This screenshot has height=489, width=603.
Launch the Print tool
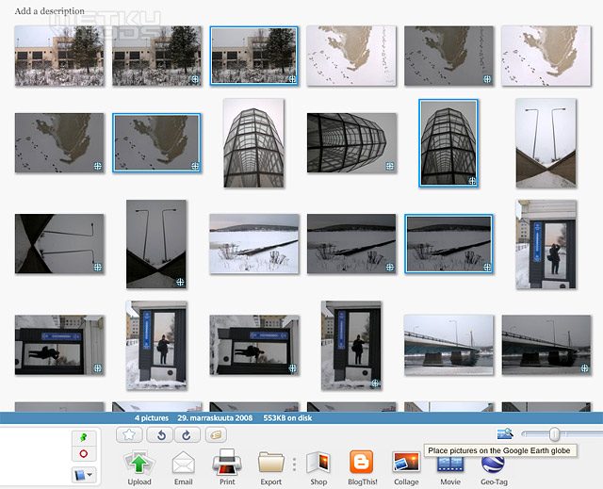point(227,462)
